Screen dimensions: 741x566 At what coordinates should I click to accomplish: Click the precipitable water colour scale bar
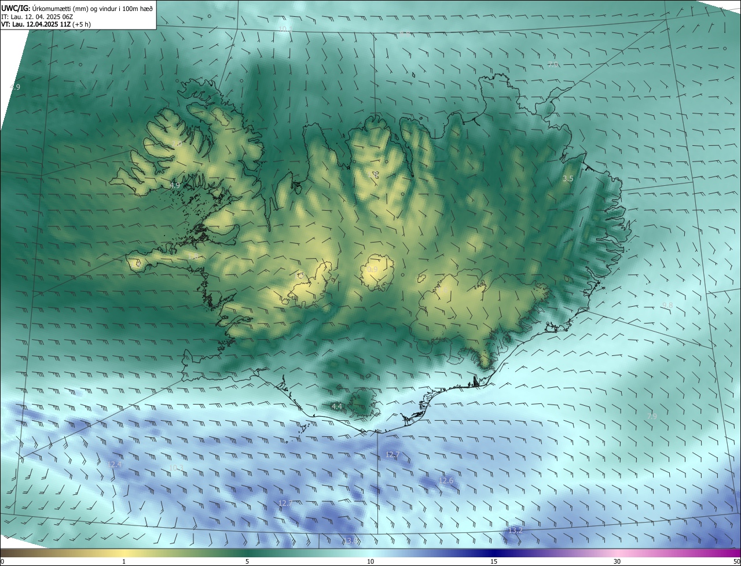[370, 553]
